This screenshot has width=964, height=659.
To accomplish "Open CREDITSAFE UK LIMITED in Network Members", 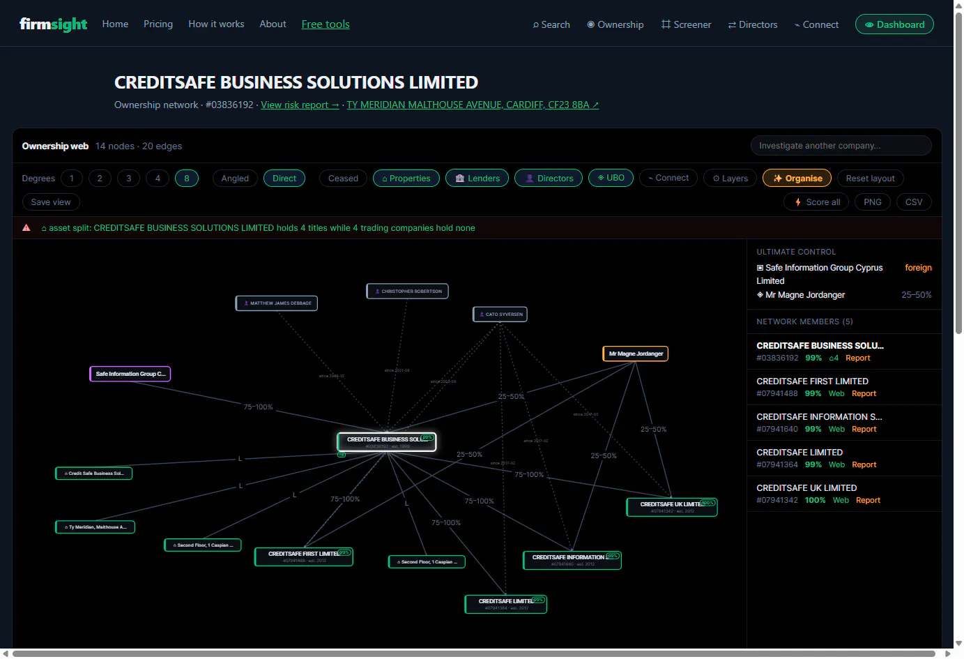I will pyautogui.click(x=807, y=488).
